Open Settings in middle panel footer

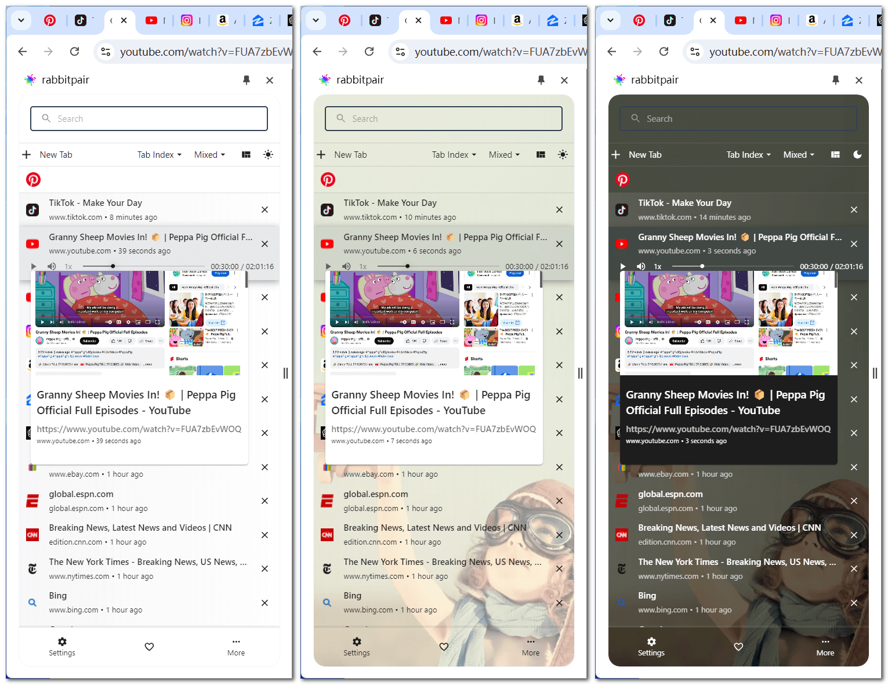point(357,647)
